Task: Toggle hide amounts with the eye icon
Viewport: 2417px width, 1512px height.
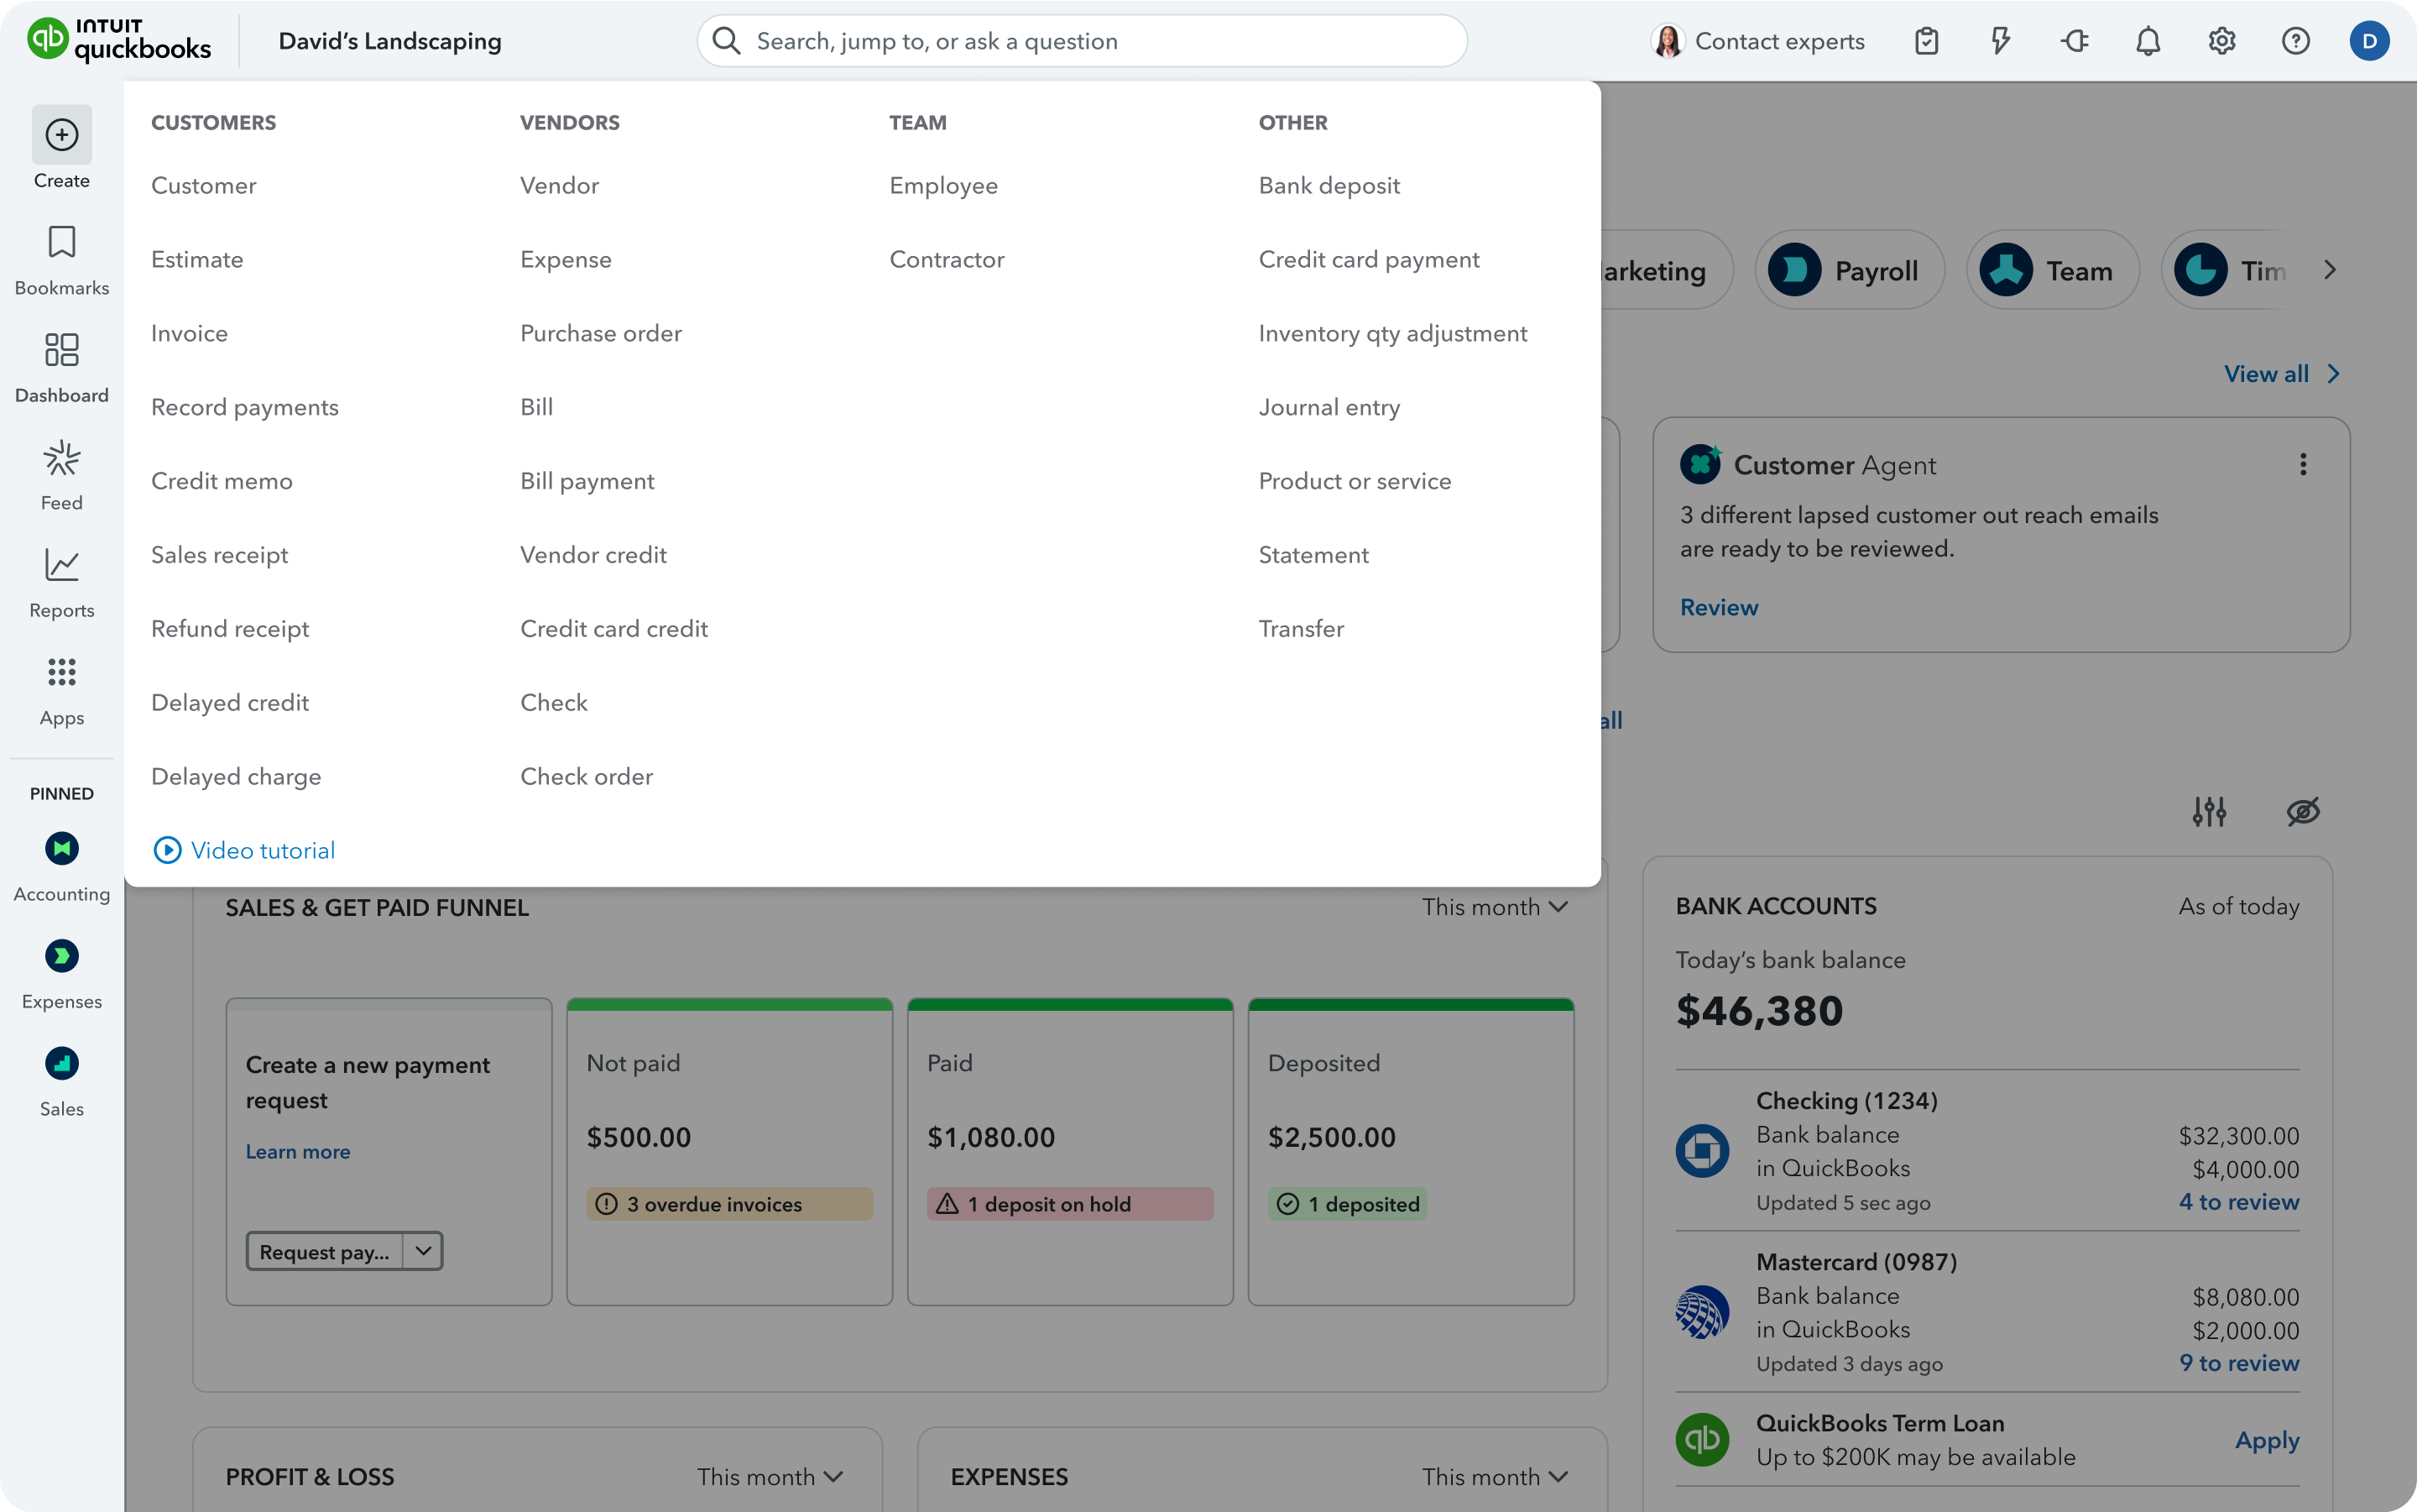Action: tap(2302, 811)
